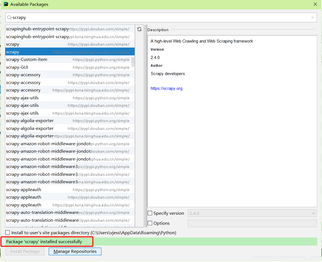Select scrapy-amazon-robot-middleware-jondot from python.org
Image resolution: width=322 pixels, height=262 pixels.
[x=70, y=144]
